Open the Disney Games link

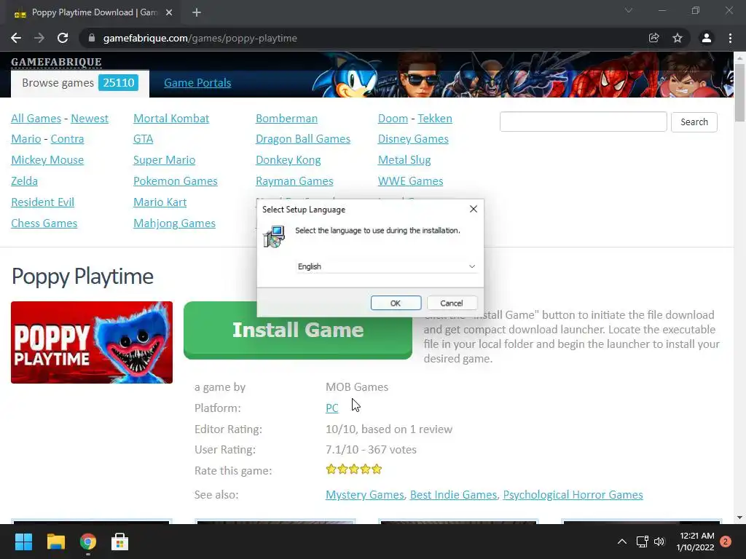pos(413,139)
